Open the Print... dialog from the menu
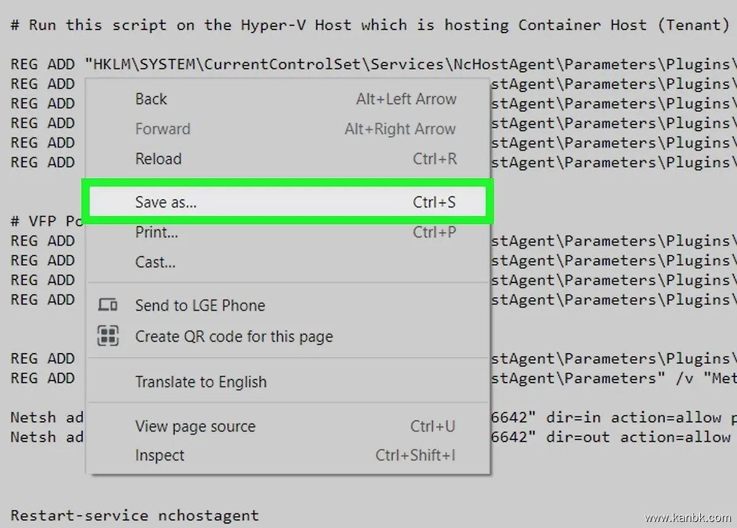 coord(157,232)
